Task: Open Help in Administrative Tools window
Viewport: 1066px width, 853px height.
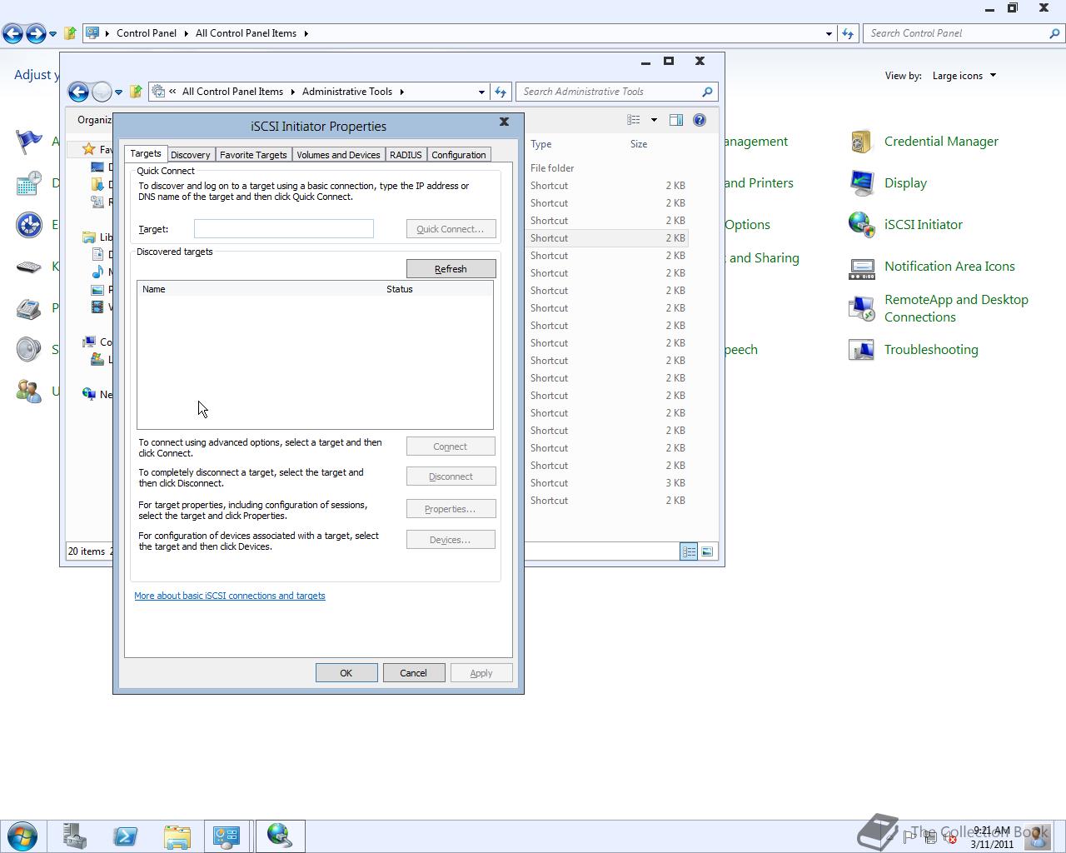Action: coord(700,120)
